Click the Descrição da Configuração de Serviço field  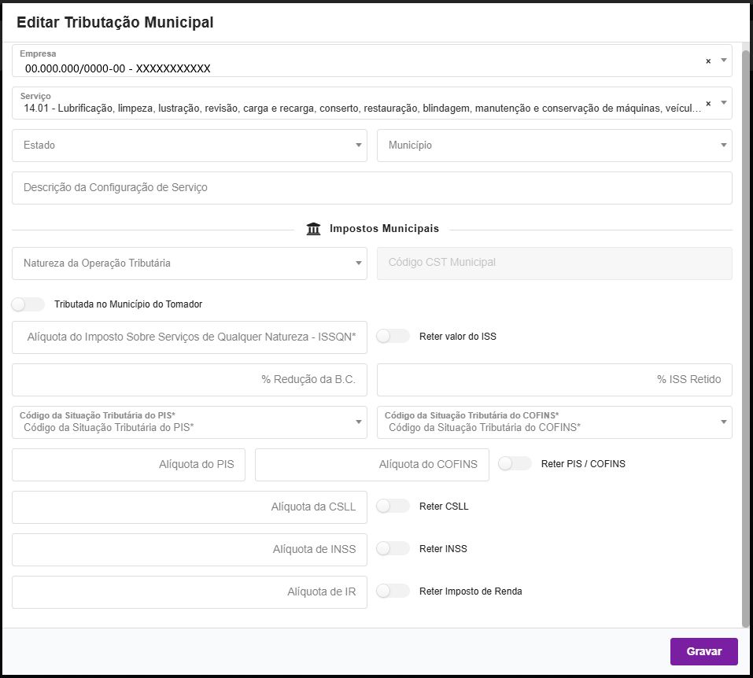(x=371, y=188)
